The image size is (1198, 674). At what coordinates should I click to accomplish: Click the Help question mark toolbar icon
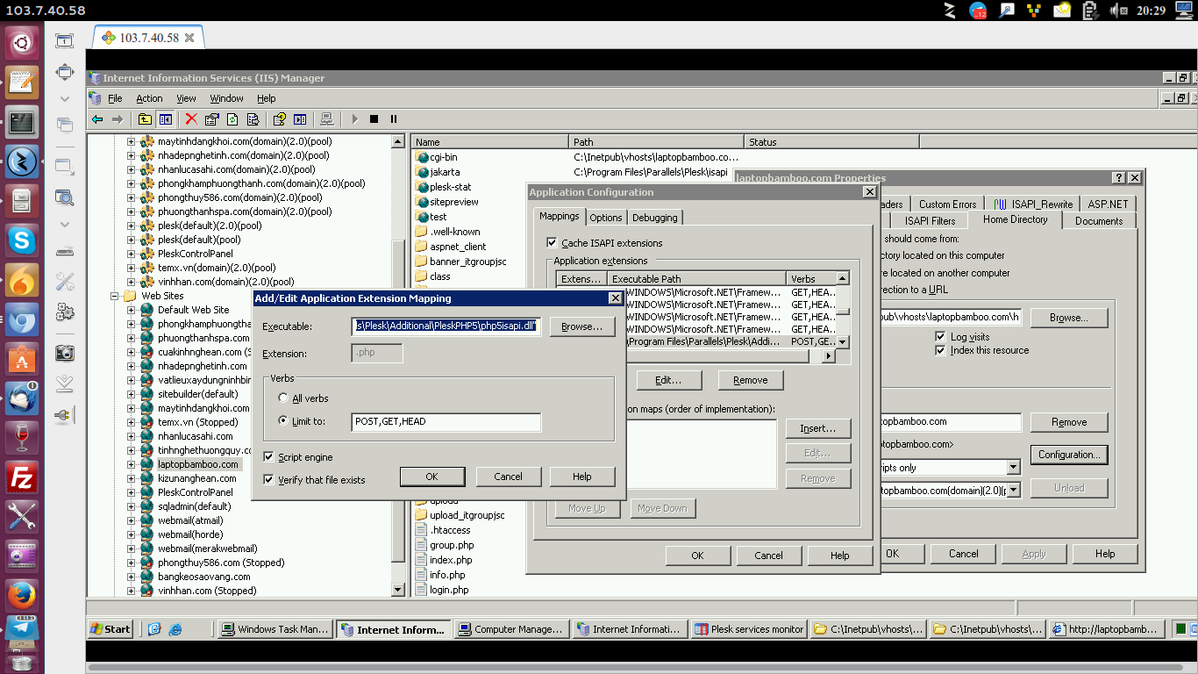(280, 119)
